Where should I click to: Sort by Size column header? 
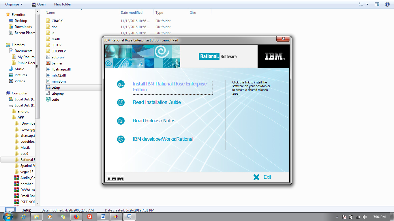coord(193,13)
